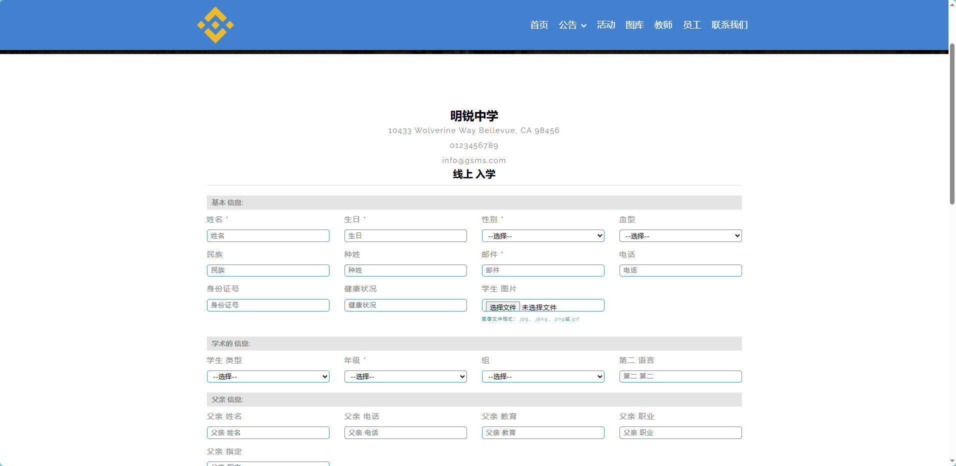Viewport: 956px width, 466px height.
Task: Click the yellow diamond site logo
Action: pyautogui.click(x=215, y=25)
